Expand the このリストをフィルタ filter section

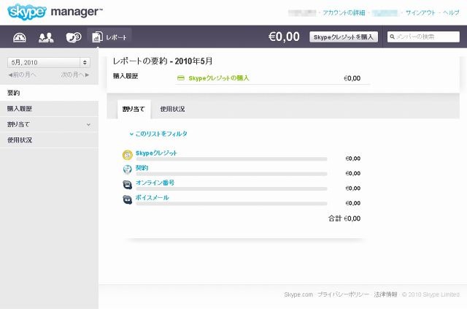pyautogui.click(x=158, y=134)
